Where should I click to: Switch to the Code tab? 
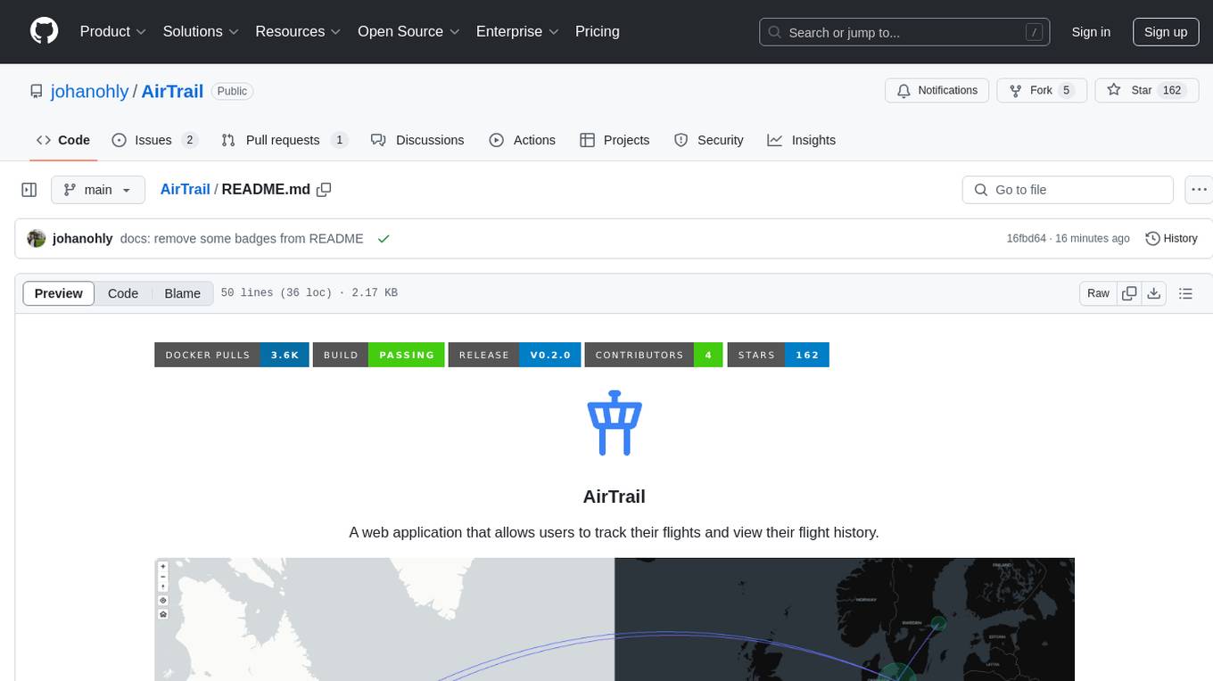point(63,140)
